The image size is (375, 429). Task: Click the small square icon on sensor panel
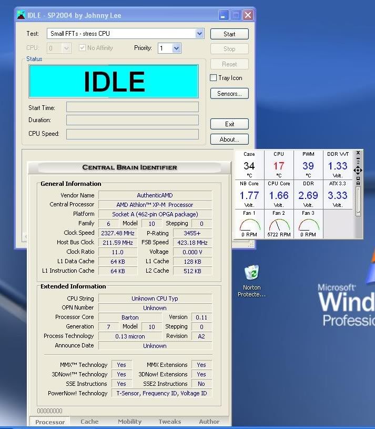(x=358, y=178)
